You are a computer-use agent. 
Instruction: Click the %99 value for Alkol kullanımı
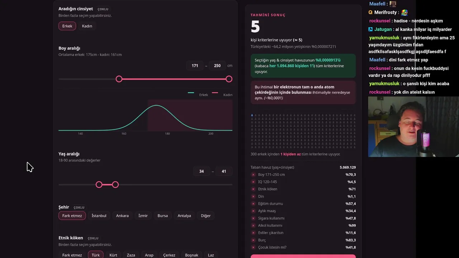click(352, 225)
